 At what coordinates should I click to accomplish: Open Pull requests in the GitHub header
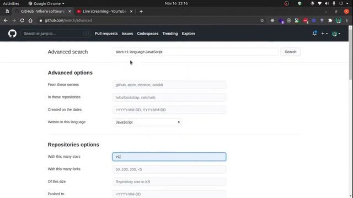pos(106,34)
